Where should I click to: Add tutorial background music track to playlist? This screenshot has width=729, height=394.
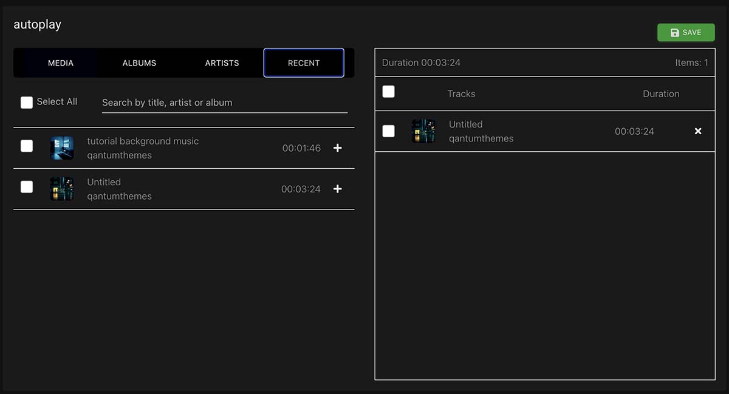tap(338, 148)
